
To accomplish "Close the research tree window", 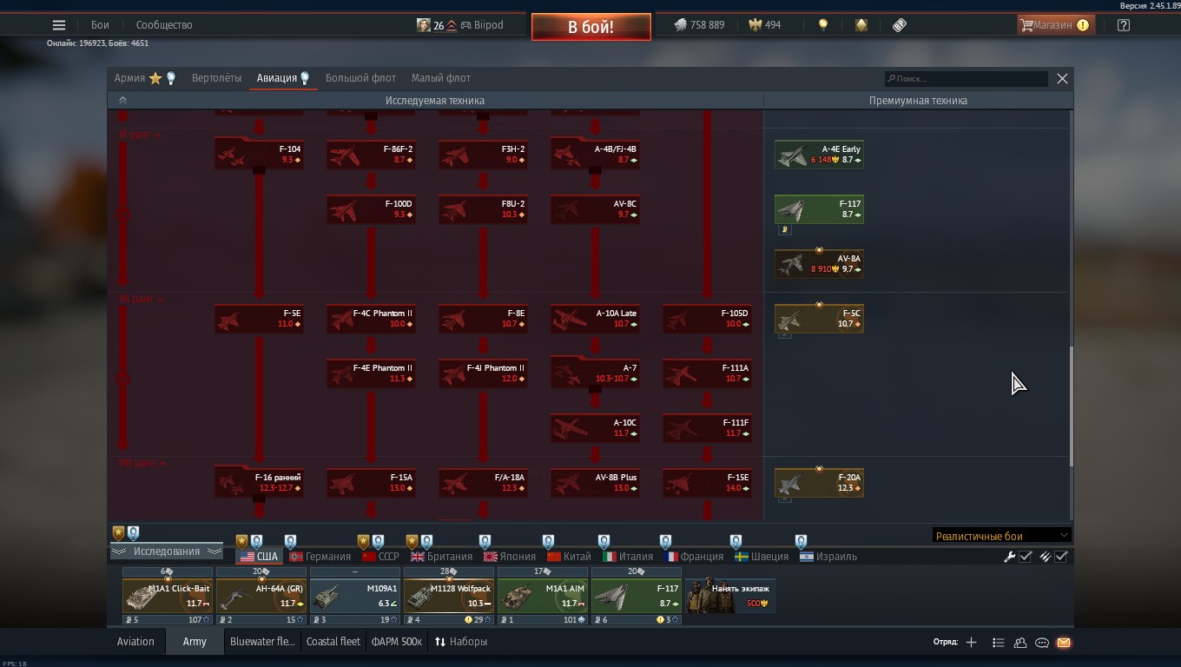I will coord(1062,79).
